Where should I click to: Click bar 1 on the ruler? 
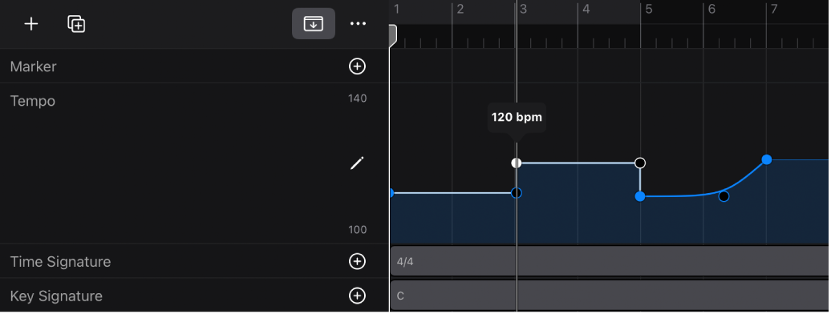(396, 9)
